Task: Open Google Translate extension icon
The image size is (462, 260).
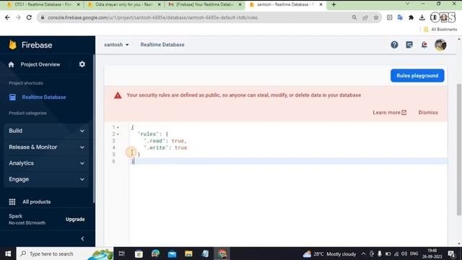Action: 400,17
